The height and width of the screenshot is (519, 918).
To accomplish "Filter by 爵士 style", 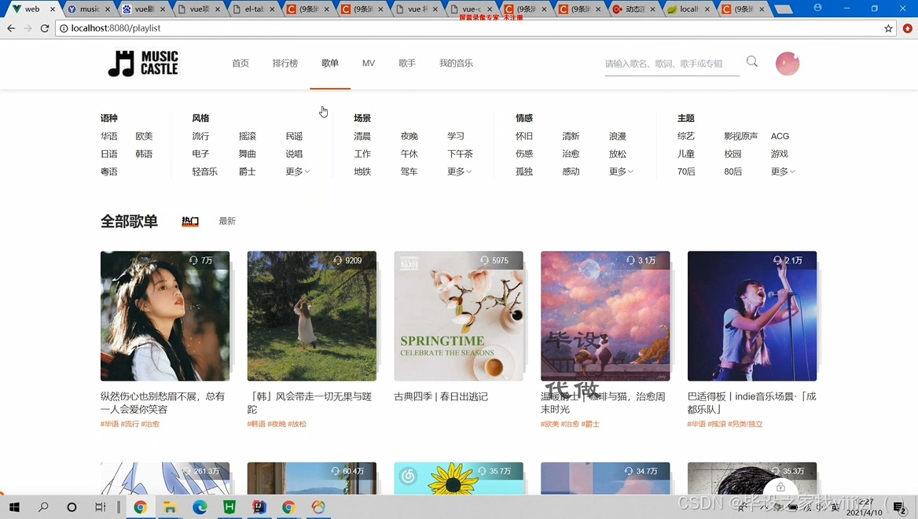I will click(248, 171).
